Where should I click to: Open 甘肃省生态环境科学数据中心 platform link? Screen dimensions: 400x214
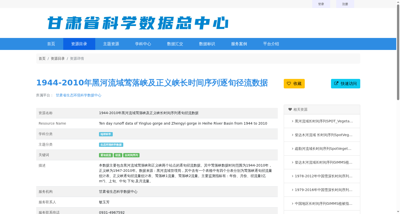click(x=78, y=95)
